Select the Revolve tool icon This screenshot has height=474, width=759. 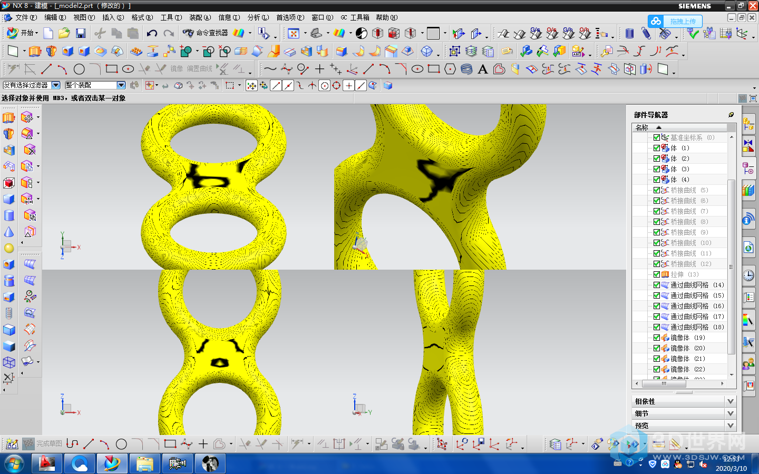tap(51, 51)
